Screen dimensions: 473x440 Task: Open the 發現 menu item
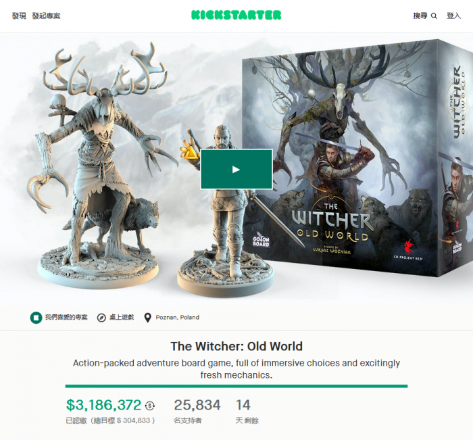point(19,16)
